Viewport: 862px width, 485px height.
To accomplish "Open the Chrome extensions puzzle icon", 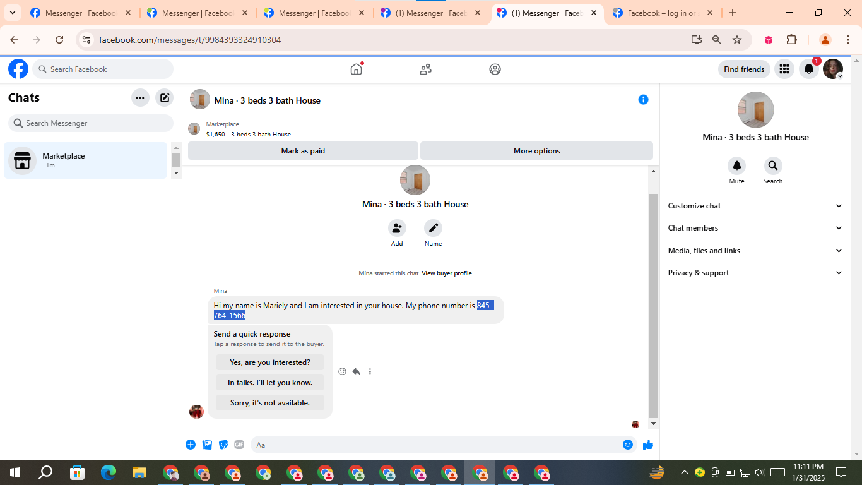I will (x=792, y=40).
